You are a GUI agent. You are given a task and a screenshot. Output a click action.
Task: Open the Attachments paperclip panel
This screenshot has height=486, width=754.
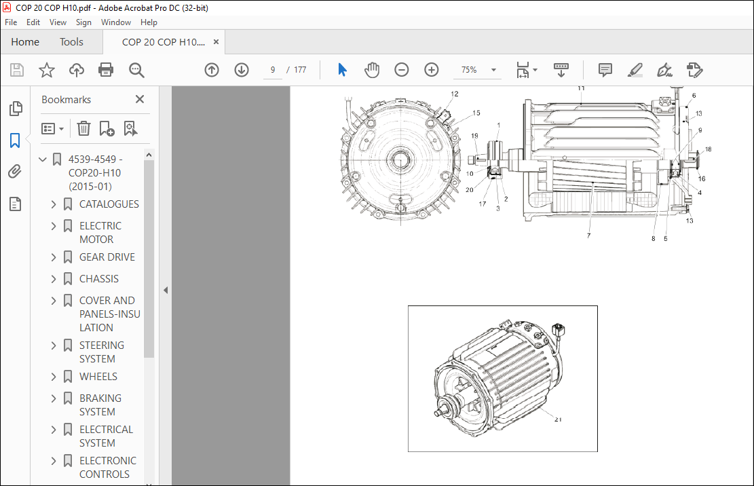click(x=15, y=172)
